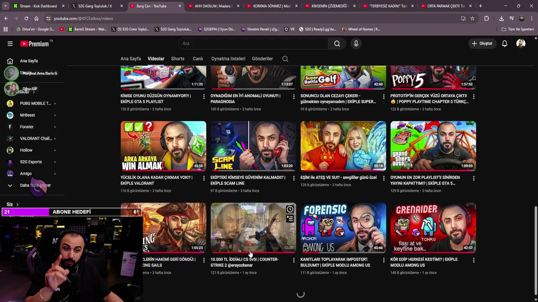Click the Oluştur create button

(482, 44)
